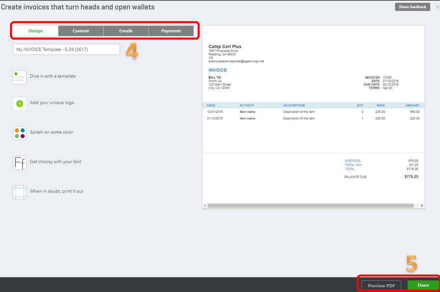Click the blue INVOICE heading in preview
This screenshot has height=292, width=440.
tap(218, 70)
